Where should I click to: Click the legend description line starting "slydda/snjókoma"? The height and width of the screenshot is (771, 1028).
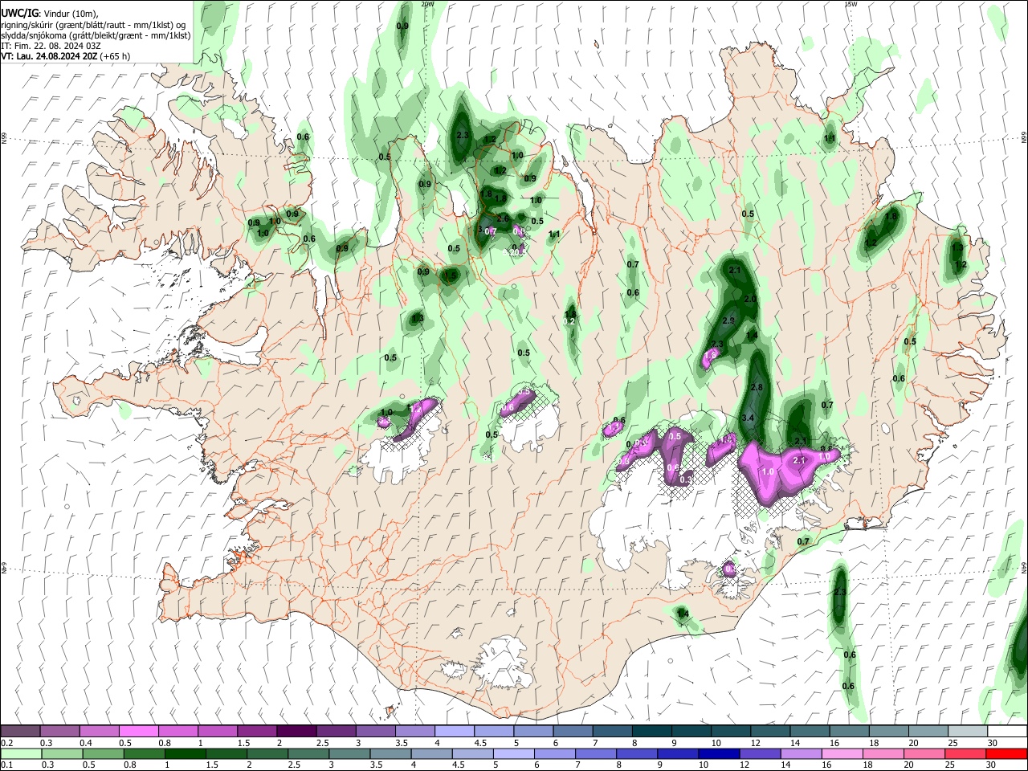tap(96, 35)
